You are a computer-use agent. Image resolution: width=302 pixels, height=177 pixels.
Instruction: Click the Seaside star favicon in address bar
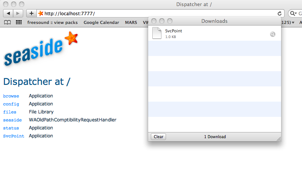41,13
